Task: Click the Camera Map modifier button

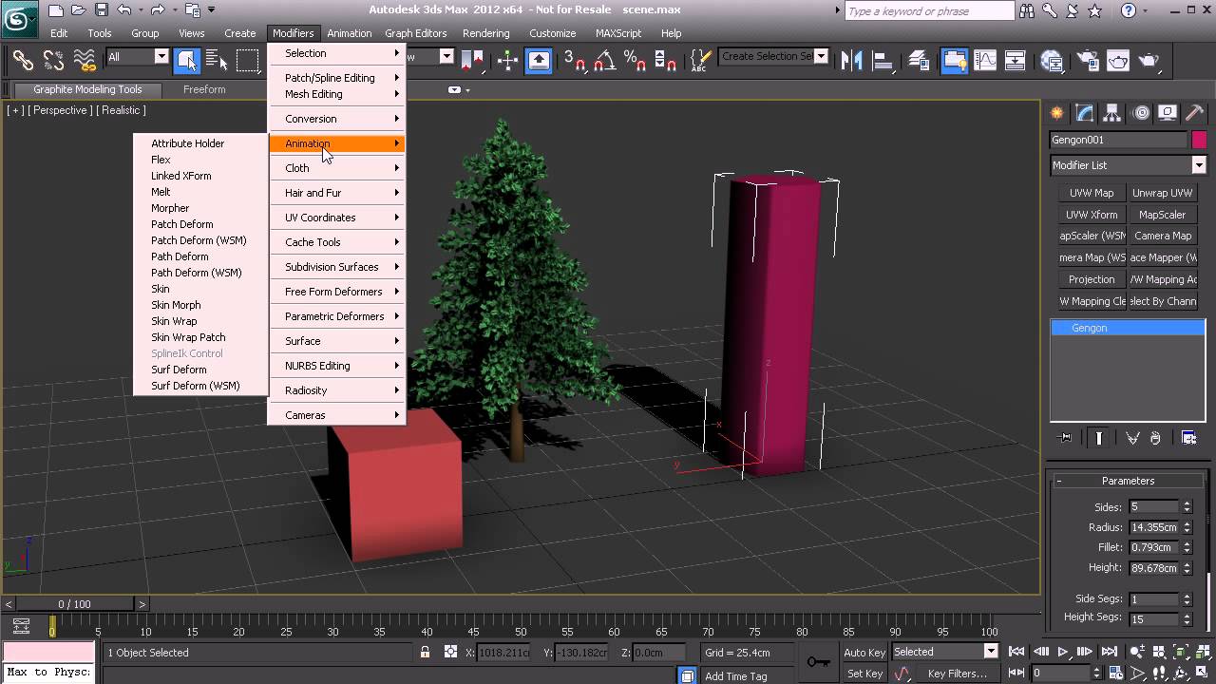Action: (x=1163, y=236)
